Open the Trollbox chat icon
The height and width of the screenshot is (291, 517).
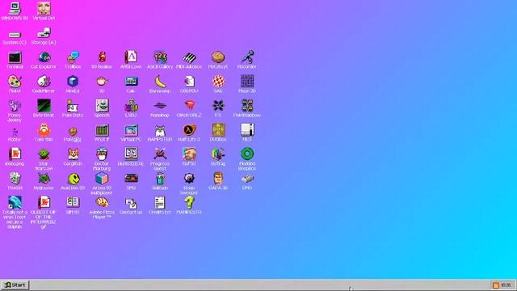tap(73, 57)
